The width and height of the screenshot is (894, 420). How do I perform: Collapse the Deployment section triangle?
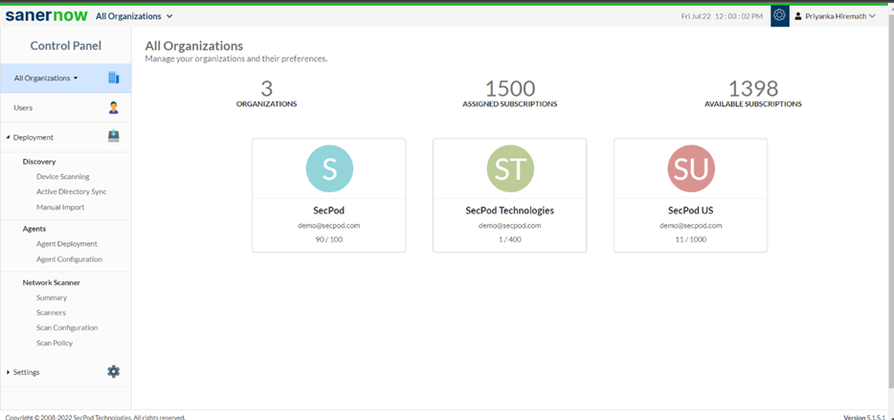point(8,138)
